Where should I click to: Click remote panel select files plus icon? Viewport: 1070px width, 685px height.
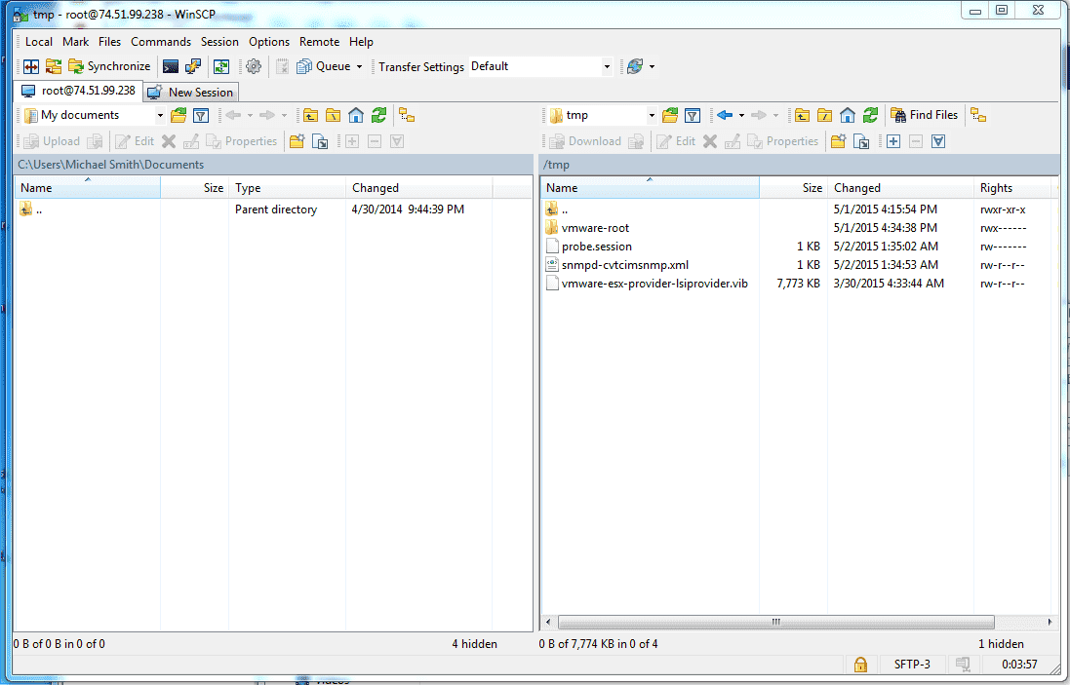(x=893, y=141)
